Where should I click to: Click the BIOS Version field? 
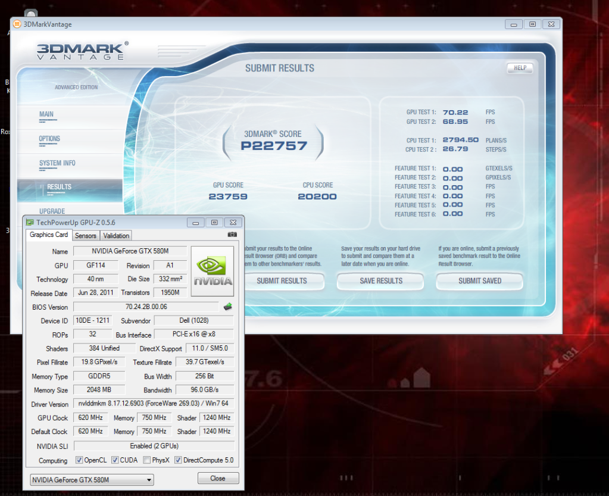(146, 307)
